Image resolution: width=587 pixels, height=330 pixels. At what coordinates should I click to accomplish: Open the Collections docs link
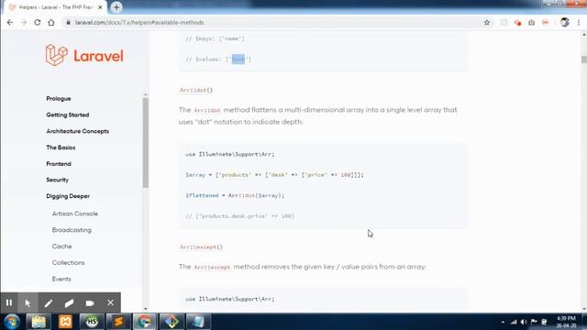point(68,263)
